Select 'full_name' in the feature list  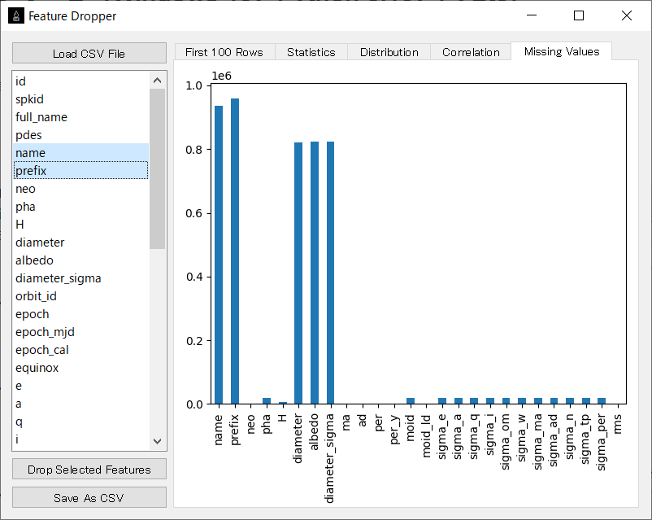coord(81,117)
